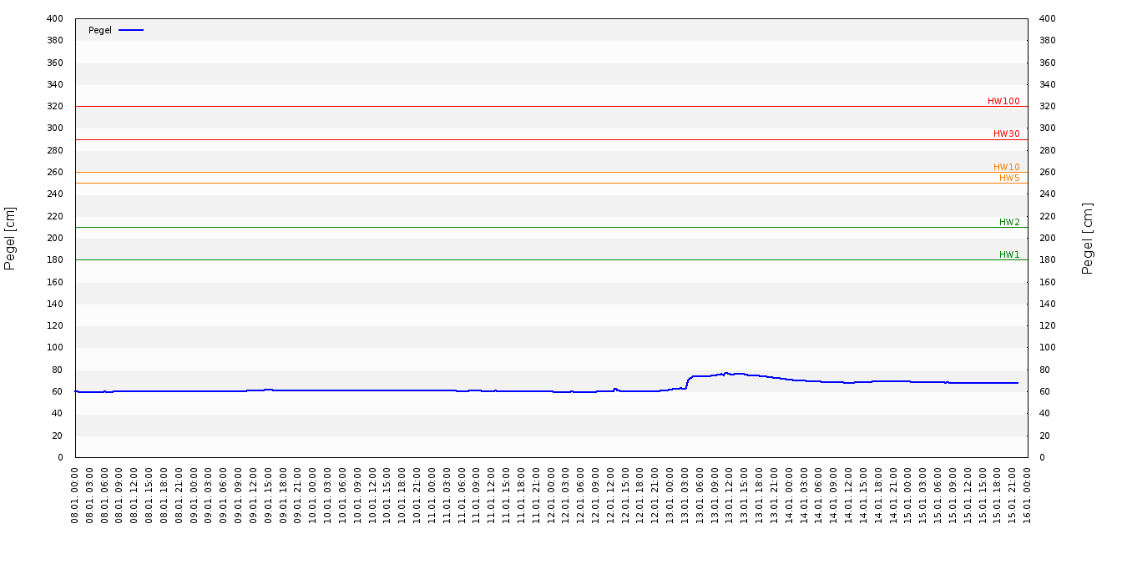Image resolution: width=1127 pixels, height=584 pixels.
Task: Click the blue curve's peak near 13.01. 12:00
Action: pos(725,373)
